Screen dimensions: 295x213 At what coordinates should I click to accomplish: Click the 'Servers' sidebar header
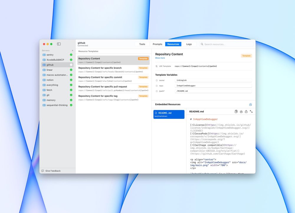[45, 50]
